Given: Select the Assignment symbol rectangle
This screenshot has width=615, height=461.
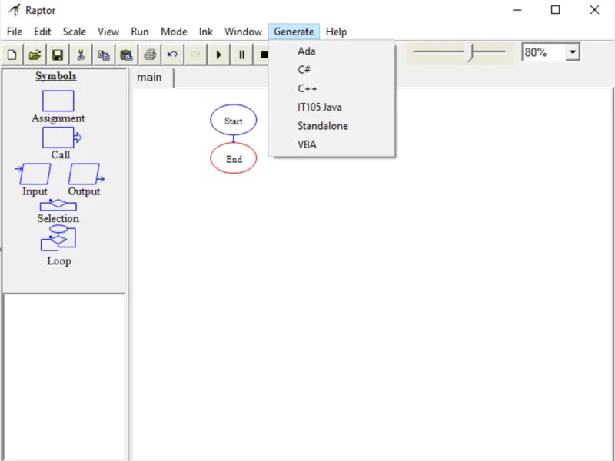Looking at the screenshot, I should [x=58, y=101].
